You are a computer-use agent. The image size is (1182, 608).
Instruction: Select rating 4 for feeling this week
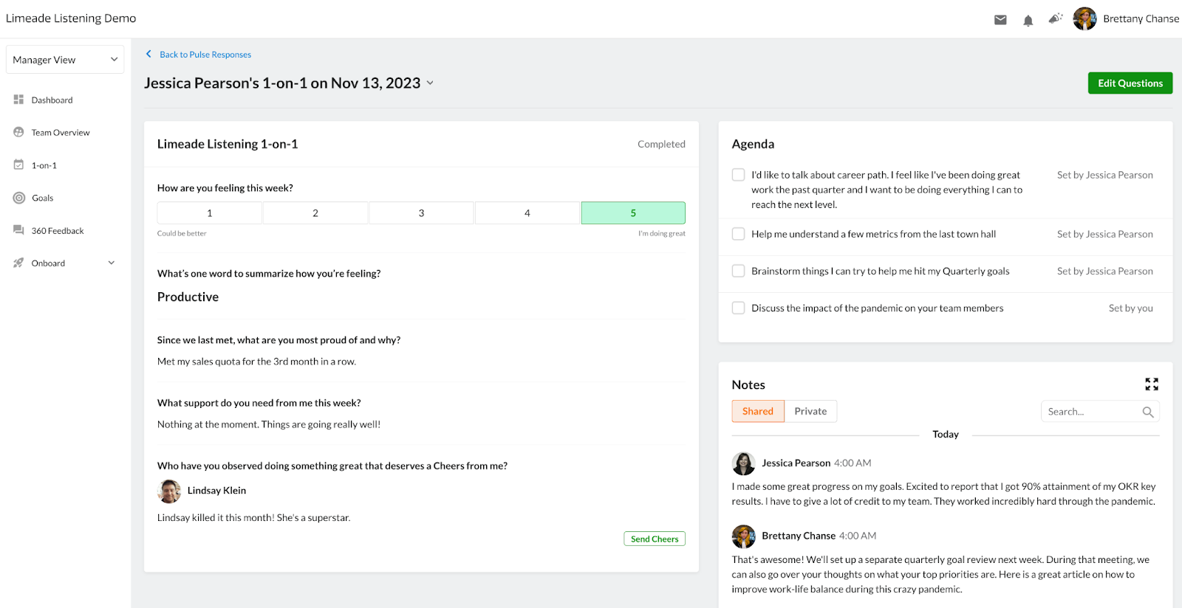coord(527,213)
